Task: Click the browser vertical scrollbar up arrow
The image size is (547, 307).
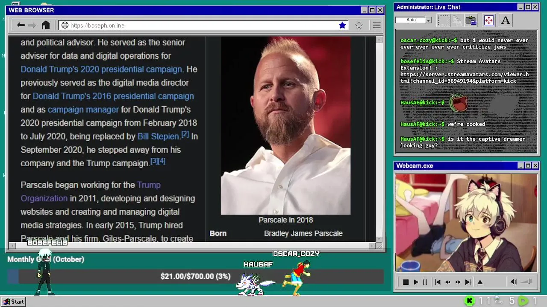Action: (379, 40)
